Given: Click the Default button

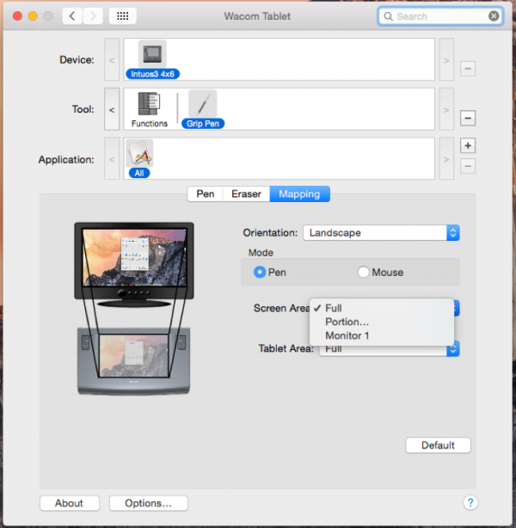Looking at the screenshot, I should tap(438, 445).
